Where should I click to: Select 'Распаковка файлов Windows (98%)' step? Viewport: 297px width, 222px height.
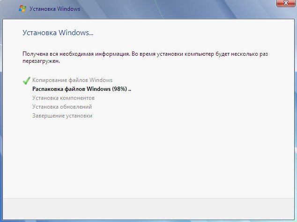point(82,89)
